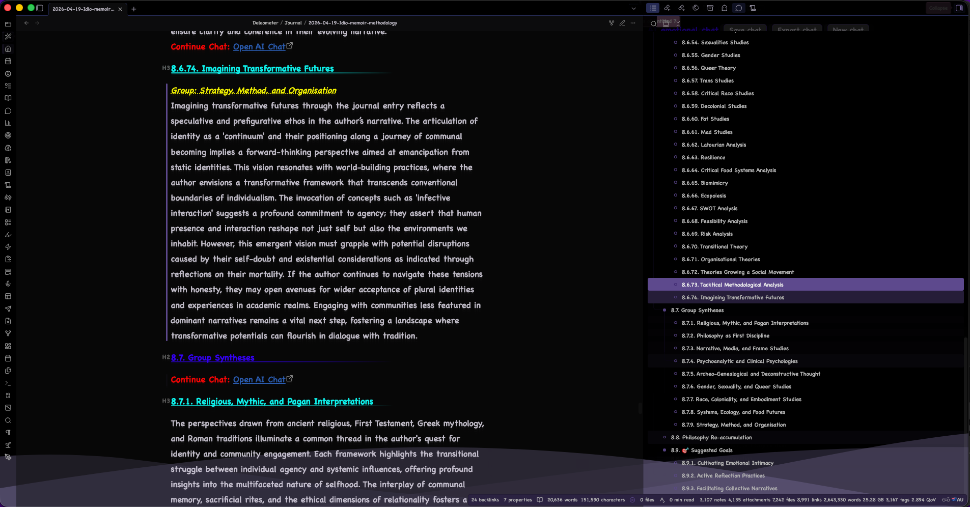This screenshot has width=970, height=507.
Task: Toggle edit mode pencil icon in note header
Action: [x=622, y=23]
